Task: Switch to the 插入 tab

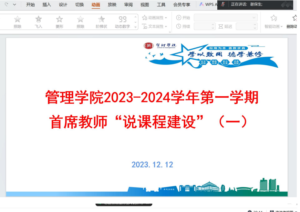Action: click(47, 5)
